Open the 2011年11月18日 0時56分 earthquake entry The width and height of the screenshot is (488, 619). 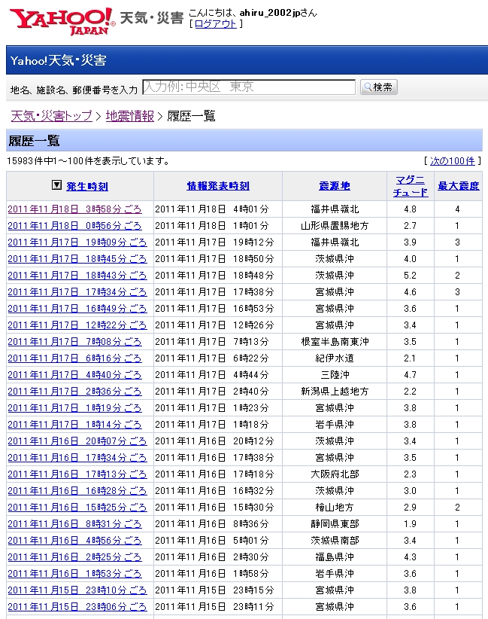(x=77, y=226)
